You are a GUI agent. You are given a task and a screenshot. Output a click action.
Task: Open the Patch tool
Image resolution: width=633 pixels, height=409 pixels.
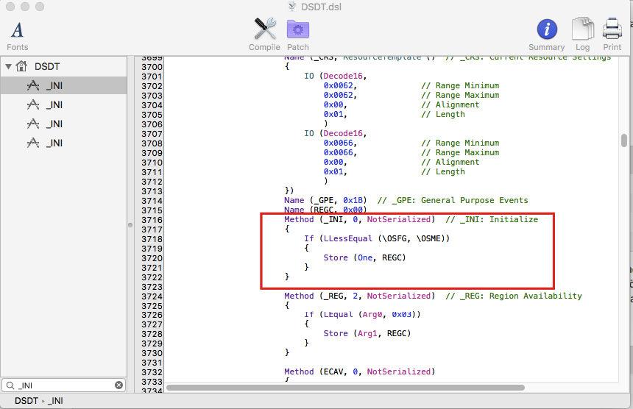point(298,30)
